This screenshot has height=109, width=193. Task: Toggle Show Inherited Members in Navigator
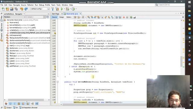tap(6, 104)
